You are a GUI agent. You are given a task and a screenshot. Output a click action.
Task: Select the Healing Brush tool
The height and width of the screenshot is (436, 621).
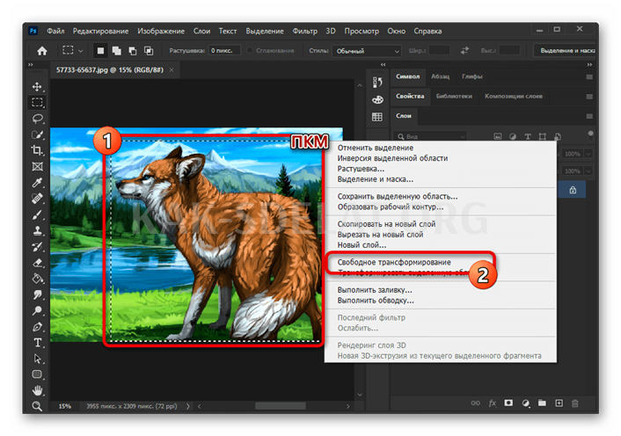tap(37, 199)
